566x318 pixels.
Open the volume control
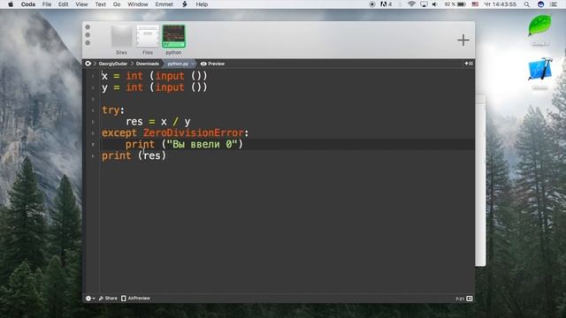point(435,4)
